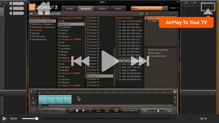Toggle loop in EZdrummer transport
Image resolution: width=219 pixels, height=123 pixels.
pos(71,110)
